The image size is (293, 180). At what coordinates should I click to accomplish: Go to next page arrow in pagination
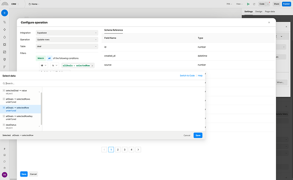[138, 150]
